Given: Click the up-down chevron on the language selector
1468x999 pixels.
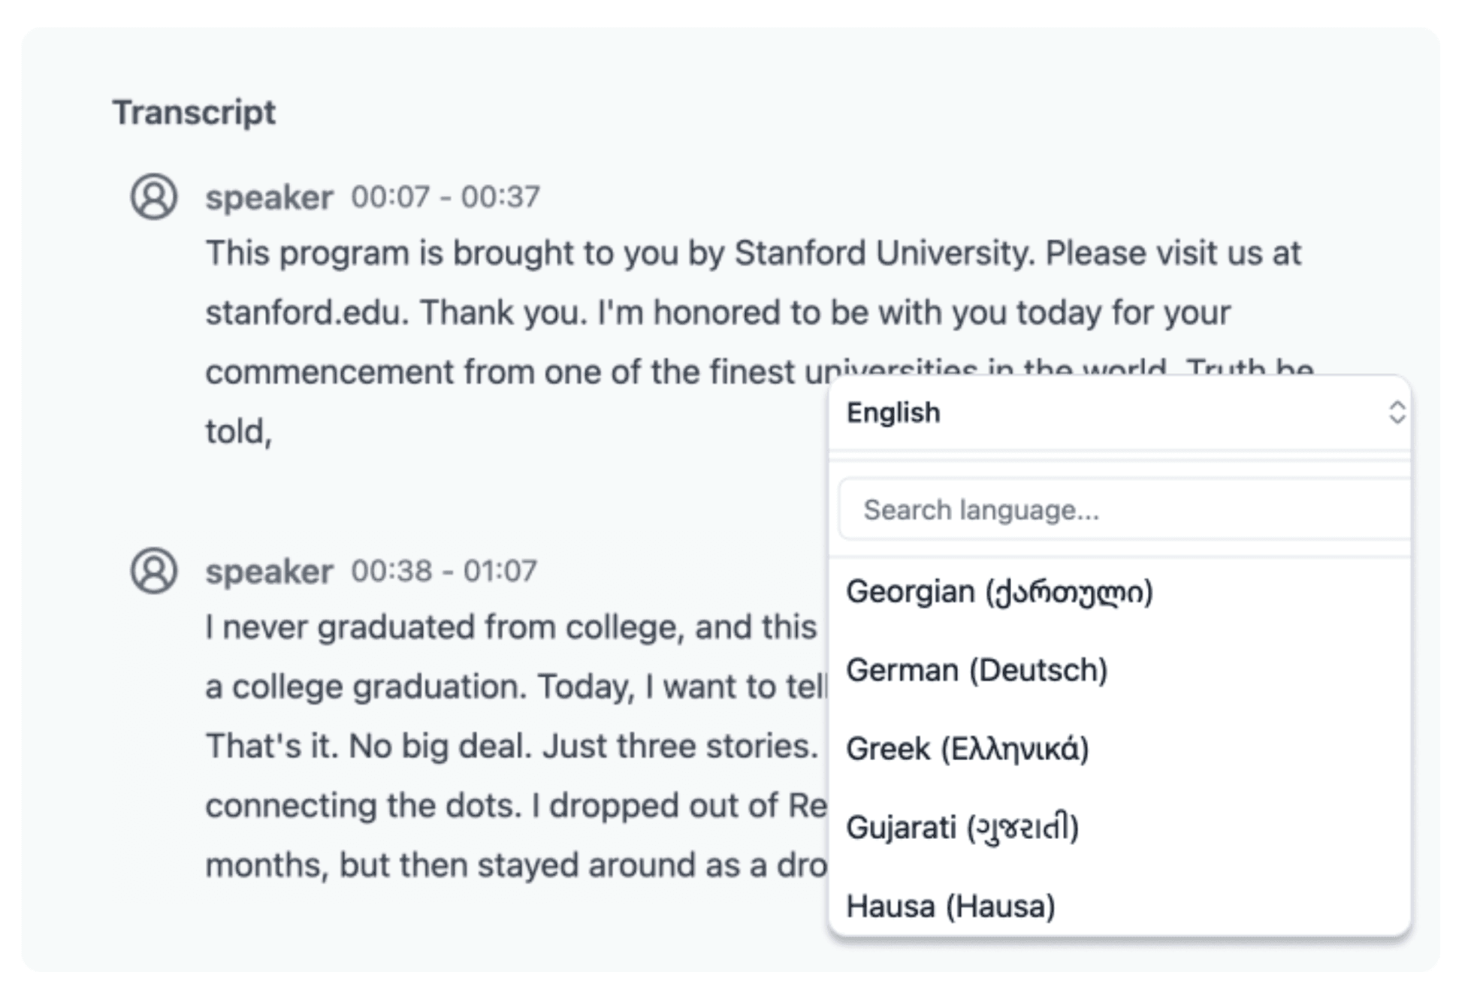Looking at the screenshot, I should pyautogui.click(x=1396, y=412).
